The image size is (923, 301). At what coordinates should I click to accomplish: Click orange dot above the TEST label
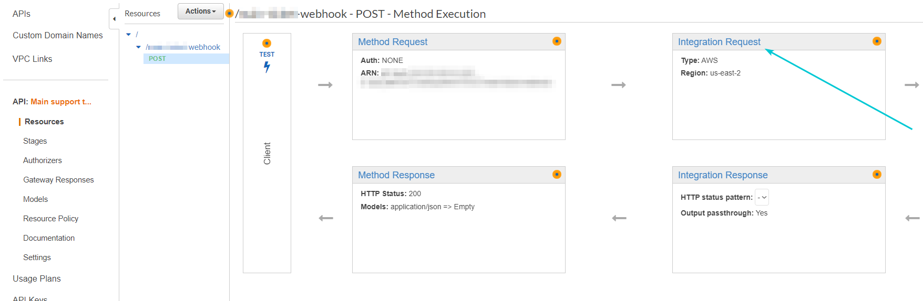tap(267, 43)
